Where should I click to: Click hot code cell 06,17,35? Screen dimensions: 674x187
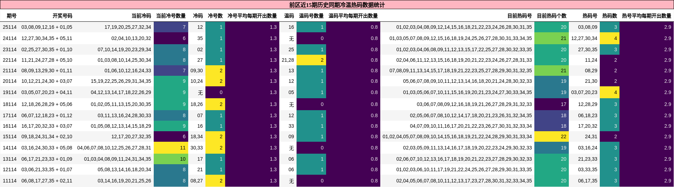(588, 181)
